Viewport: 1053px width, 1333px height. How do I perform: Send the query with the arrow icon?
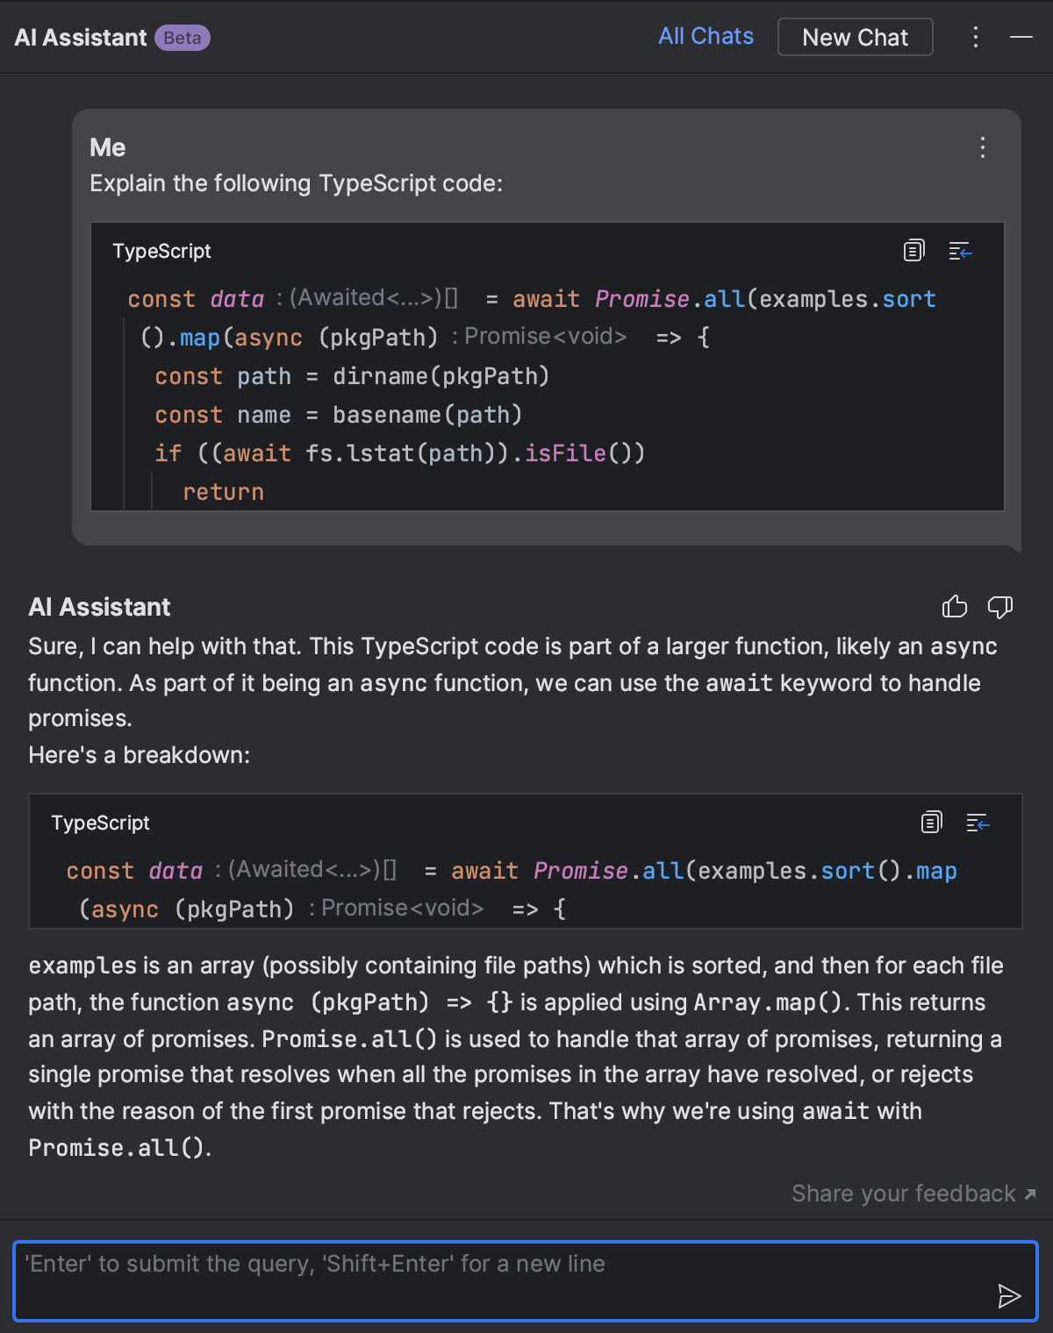pos(1009,1295)
